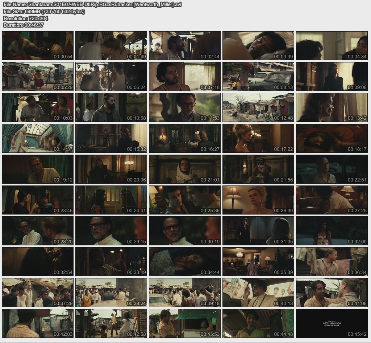Viewport: 371px width, 343px height.
Task: Select the bearded man frame at 00:07:18
Action: 185,77
